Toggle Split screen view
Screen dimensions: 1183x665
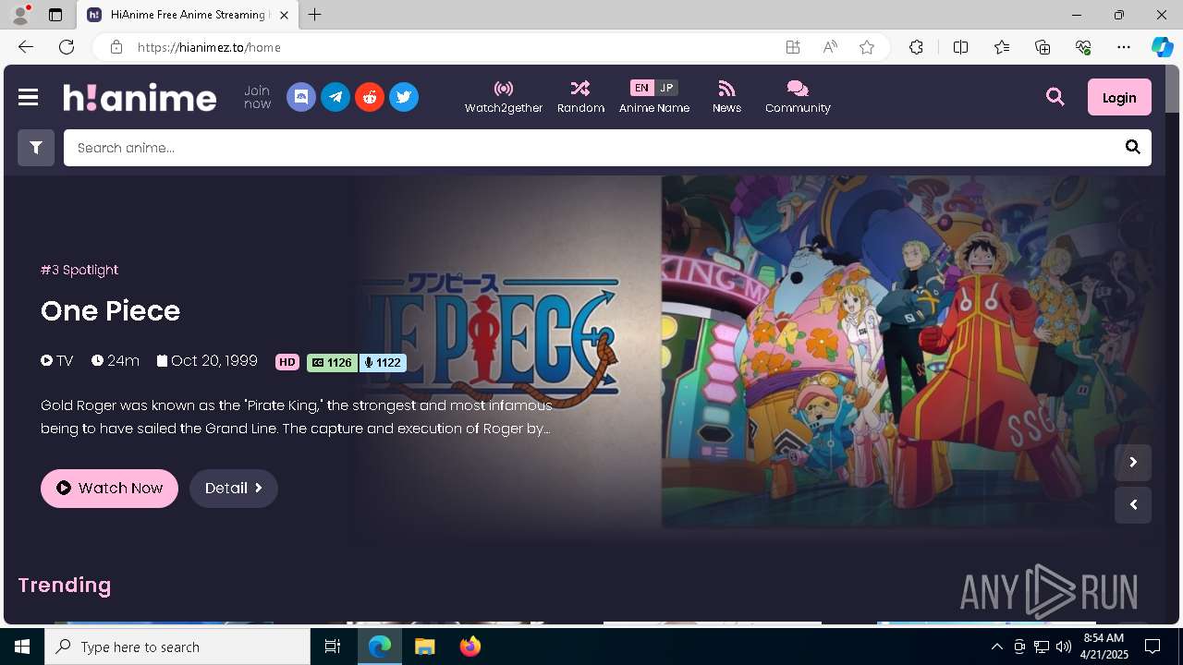click(x=961, y=47)
